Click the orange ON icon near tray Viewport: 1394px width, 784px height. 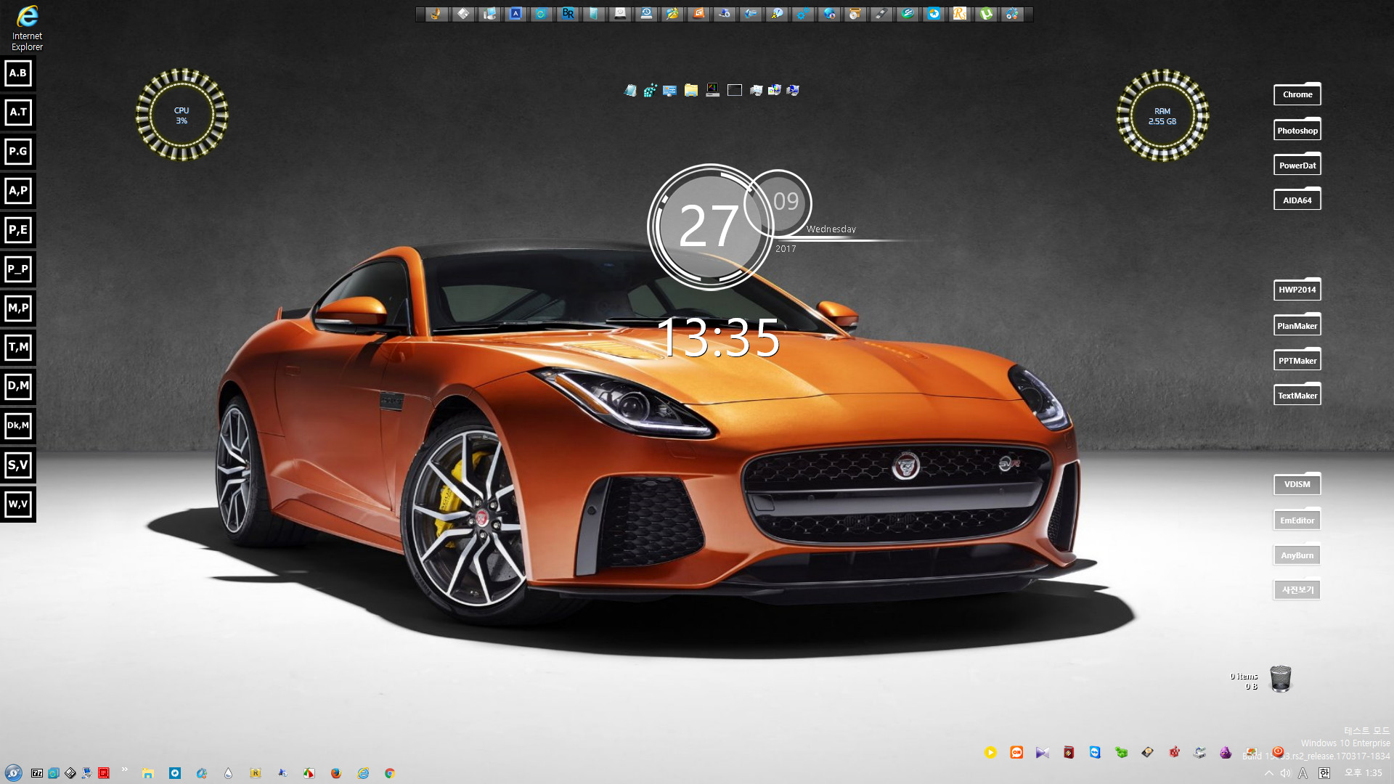click(x=1016, y=753)
